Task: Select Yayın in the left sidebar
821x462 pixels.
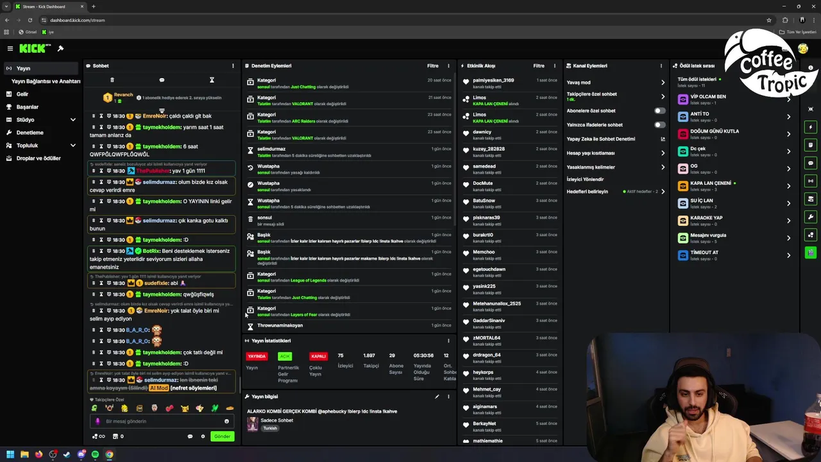Action: coord(42,68)
